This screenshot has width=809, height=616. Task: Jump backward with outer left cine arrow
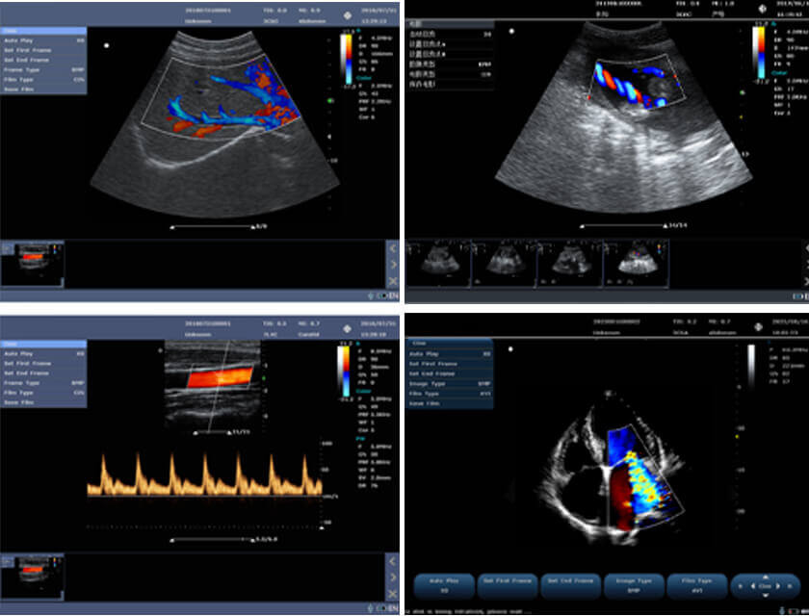click(741, 586)
